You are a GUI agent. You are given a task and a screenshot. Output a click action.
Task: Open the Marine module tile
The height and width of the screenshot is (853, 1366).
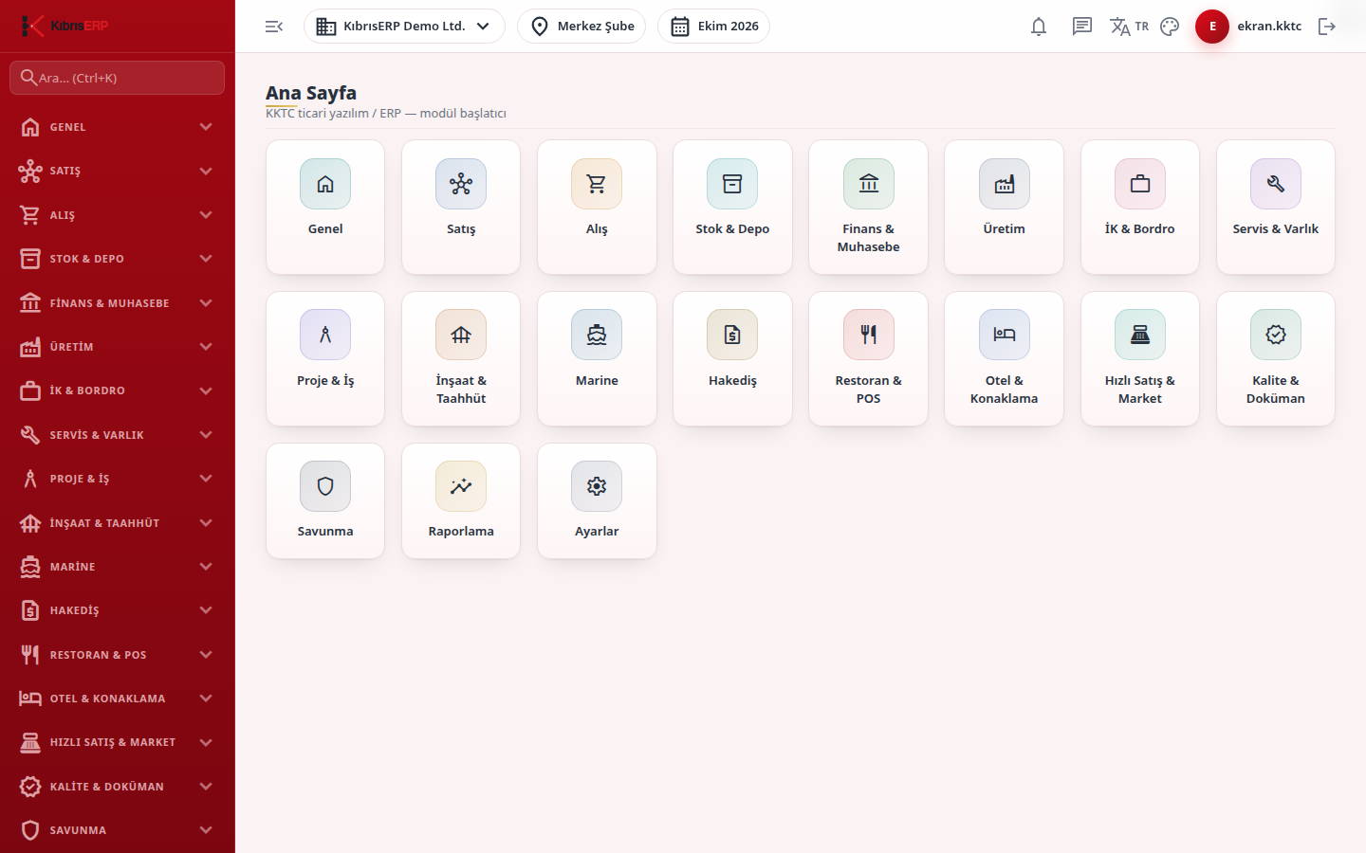tap(597, 358)
